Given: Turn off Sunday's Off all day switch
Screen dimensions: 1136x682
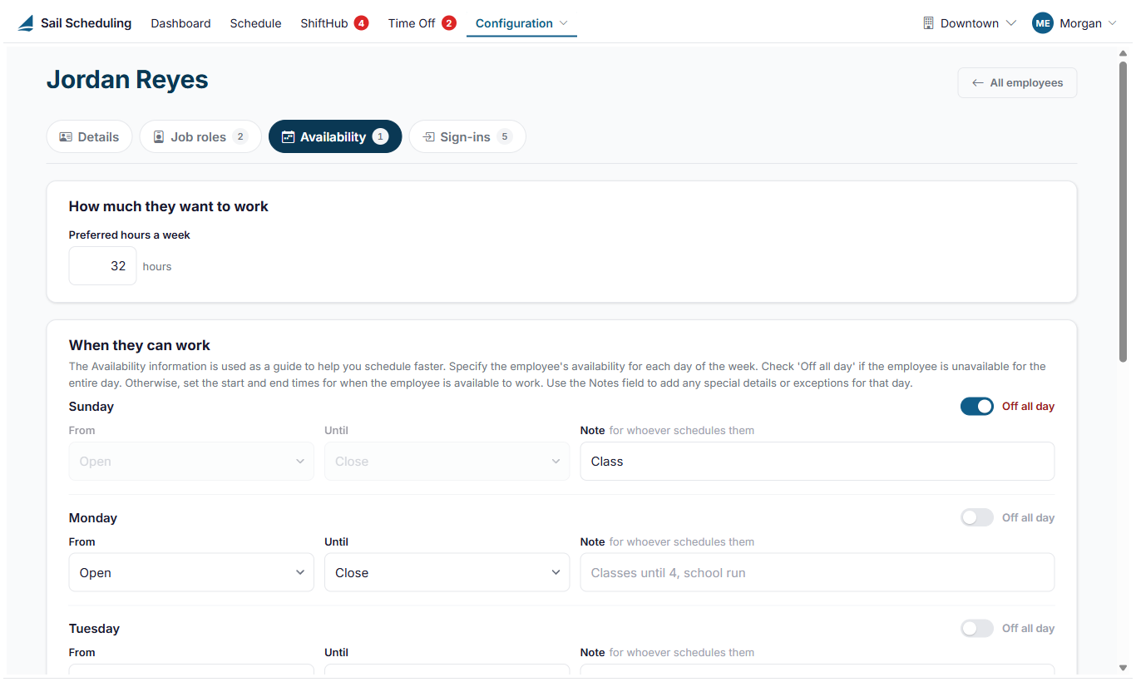Looking at the screenshot, I should point(977,407).
